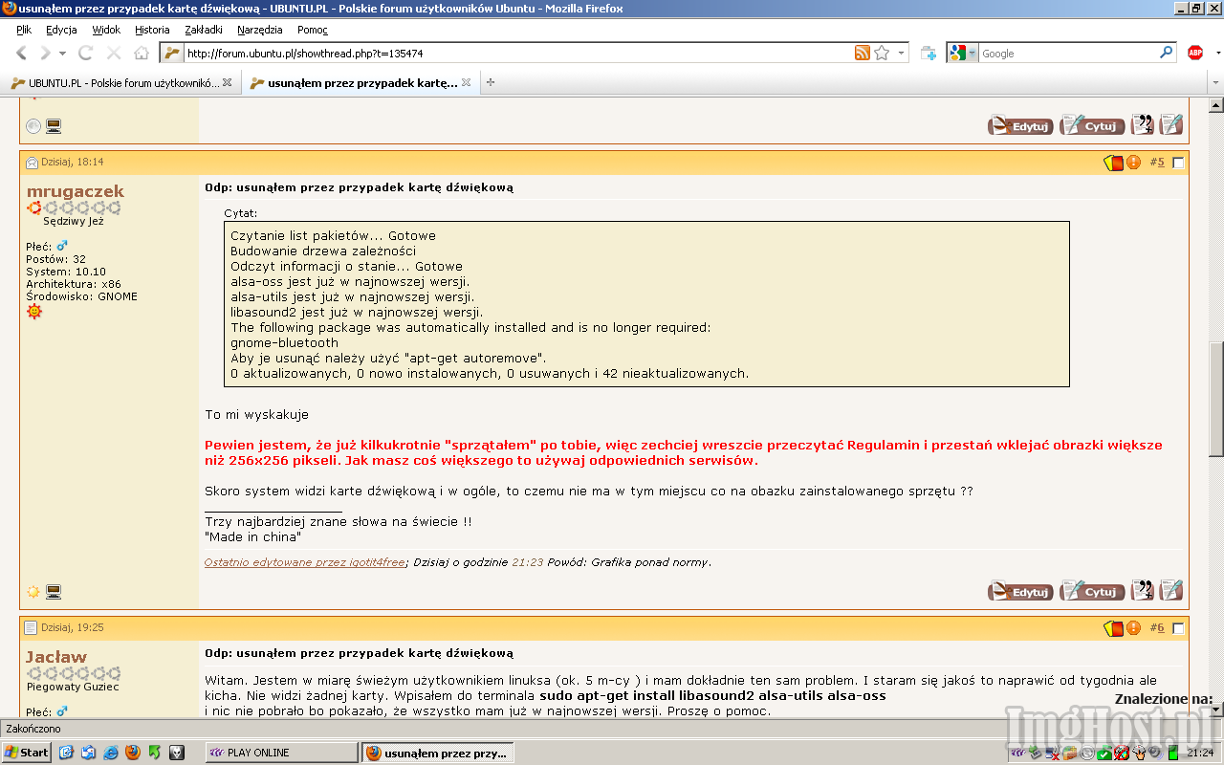
Task: Click the scrollbar down arrow
Action: (1215, 710)
